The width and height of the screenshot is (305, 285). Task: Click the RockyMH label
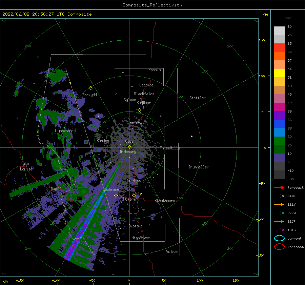(89, 95)
